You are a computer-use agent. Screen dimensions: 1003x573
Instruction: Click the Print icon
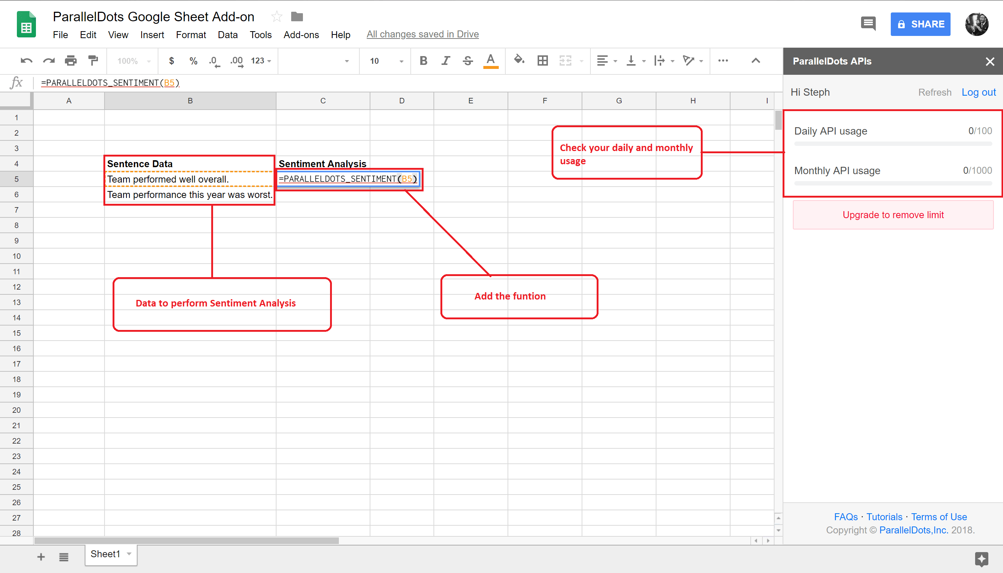(x=71, y=60)
